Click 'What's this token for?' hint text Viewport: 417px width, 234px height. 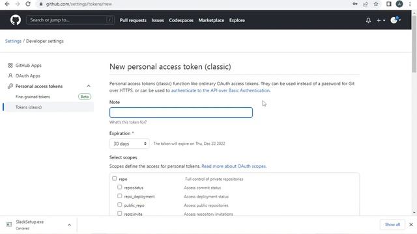(x=128, y=122)
